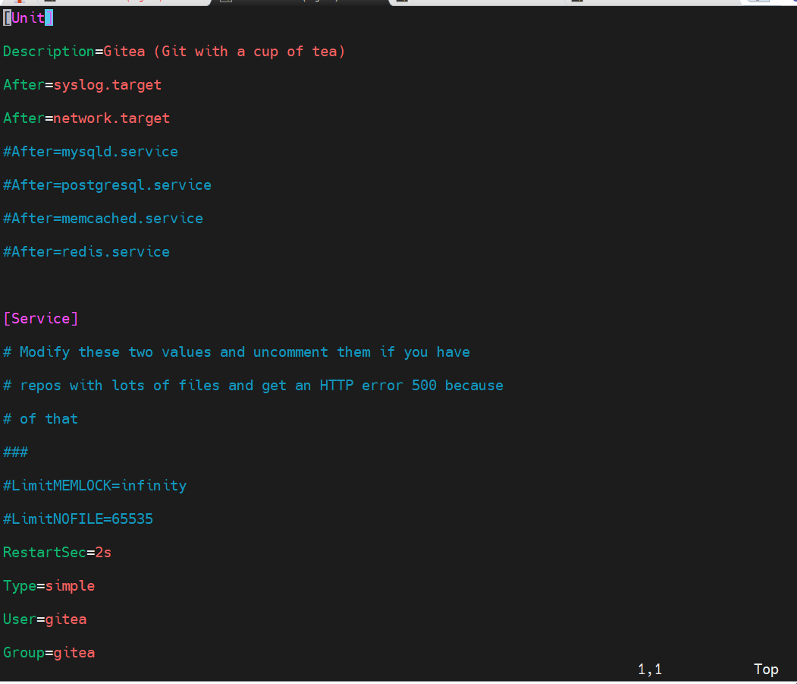
Task: Select the #After=postgresql.service comment line
Action: [x=107, y=185]
